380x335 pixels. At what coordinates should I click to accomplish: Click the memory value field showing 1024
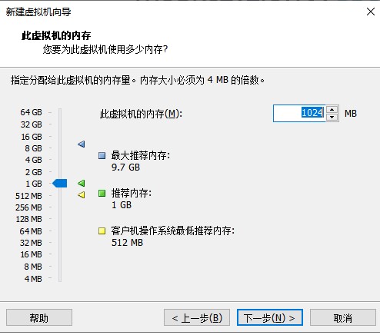pos(299,113)
